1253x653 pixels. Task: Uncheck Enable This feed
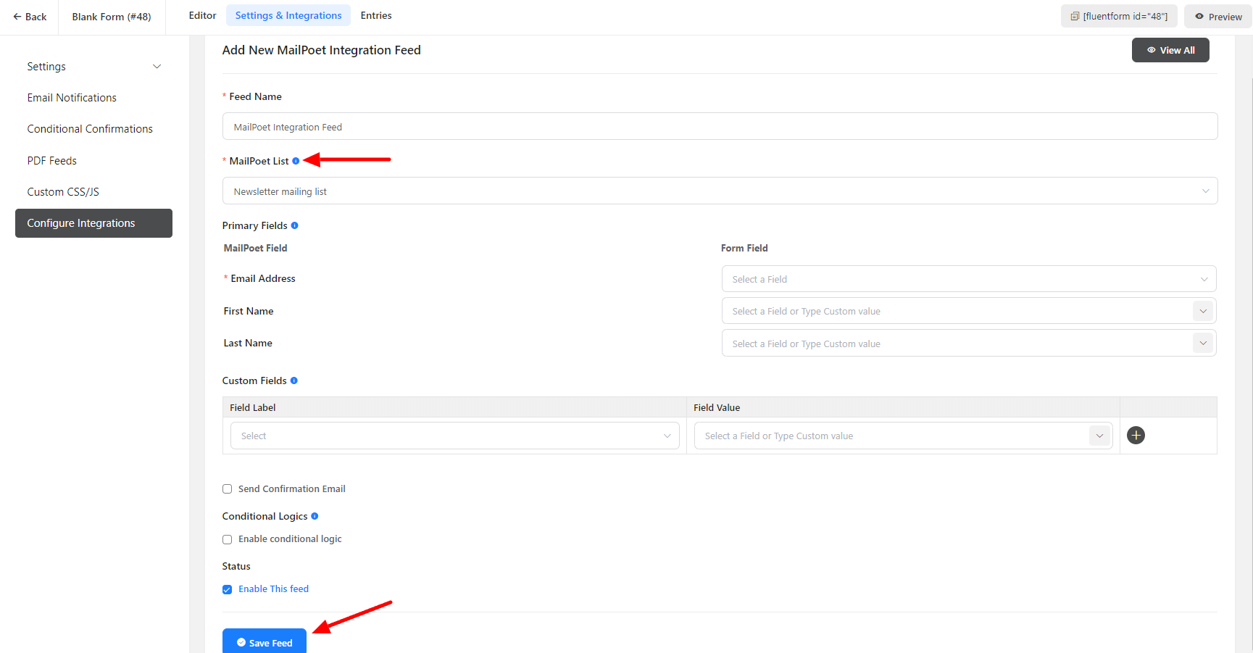coord(228,589)
